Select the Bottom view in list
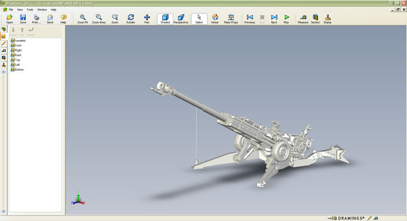 coord(17,70)
